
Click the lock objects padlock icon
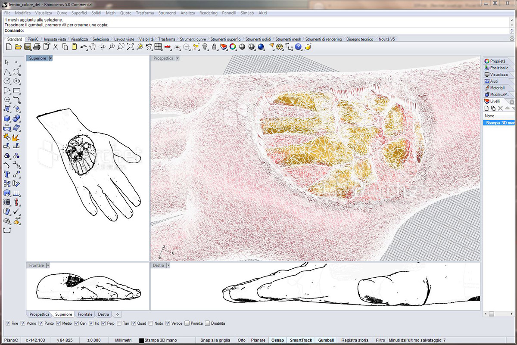tap(214, 47)
